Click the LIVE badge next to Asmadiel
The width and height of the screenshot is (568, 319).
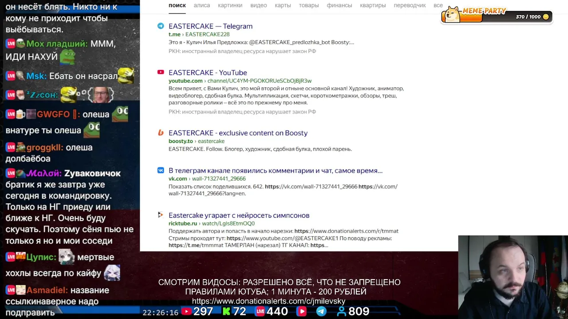pyautogui.click(x=11, y=290)
